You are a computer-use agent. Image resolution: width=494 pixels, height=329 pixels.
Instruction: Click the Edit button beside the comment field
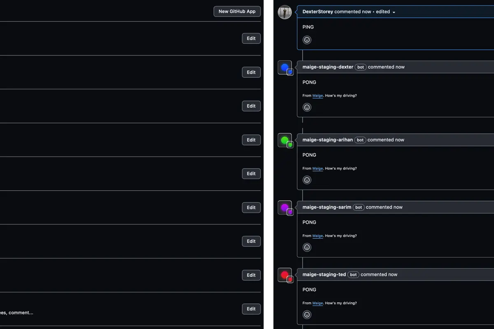tap(251, 309)
